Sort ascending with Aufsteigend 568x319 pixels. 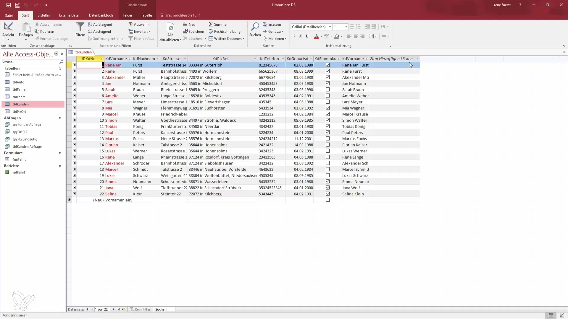click(100, 25)
